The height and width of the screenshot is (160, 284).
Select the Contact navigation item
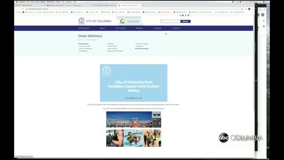coord(176,28)
